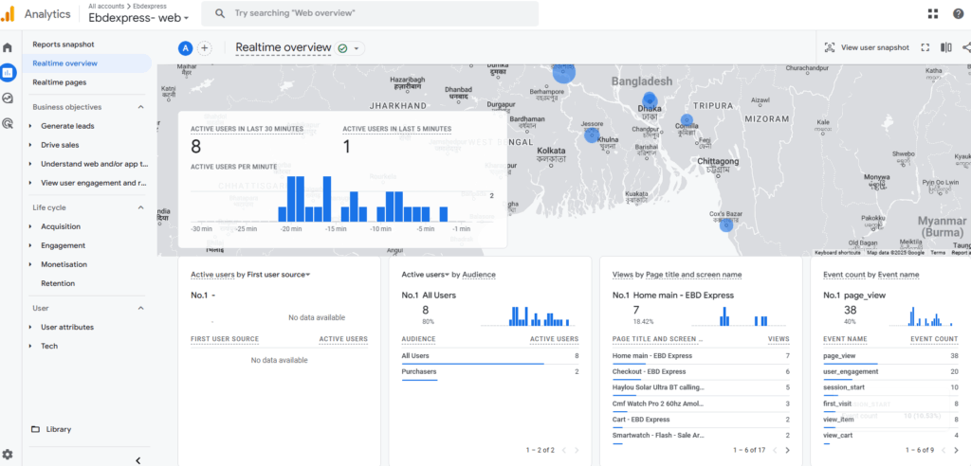This screenshot has height=466, width=971.
Task: Collapse the Business objectives section
Action: (x=141, y=107)
